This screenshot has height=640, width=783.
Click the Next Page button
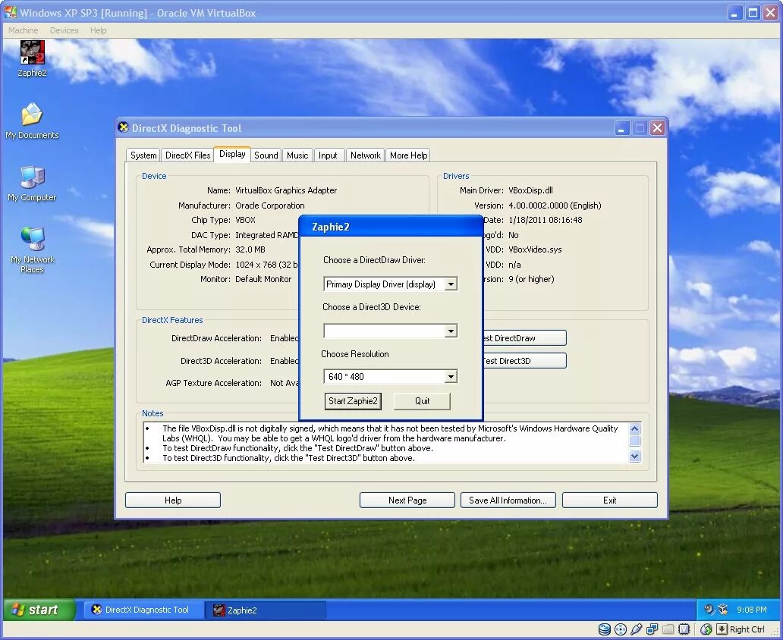point(407,500)
